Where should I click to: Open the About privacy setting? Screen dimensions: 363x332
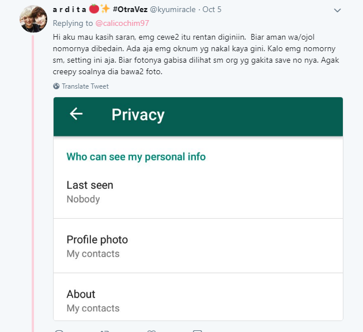[x=198, y=297]
